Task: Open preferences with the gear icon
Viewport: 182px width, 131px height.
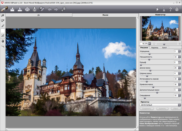Action: tap(177, 9)
